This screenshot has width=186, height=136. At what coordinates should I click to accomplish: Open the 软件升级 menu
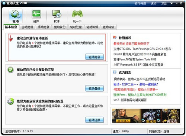coord(140,3)
